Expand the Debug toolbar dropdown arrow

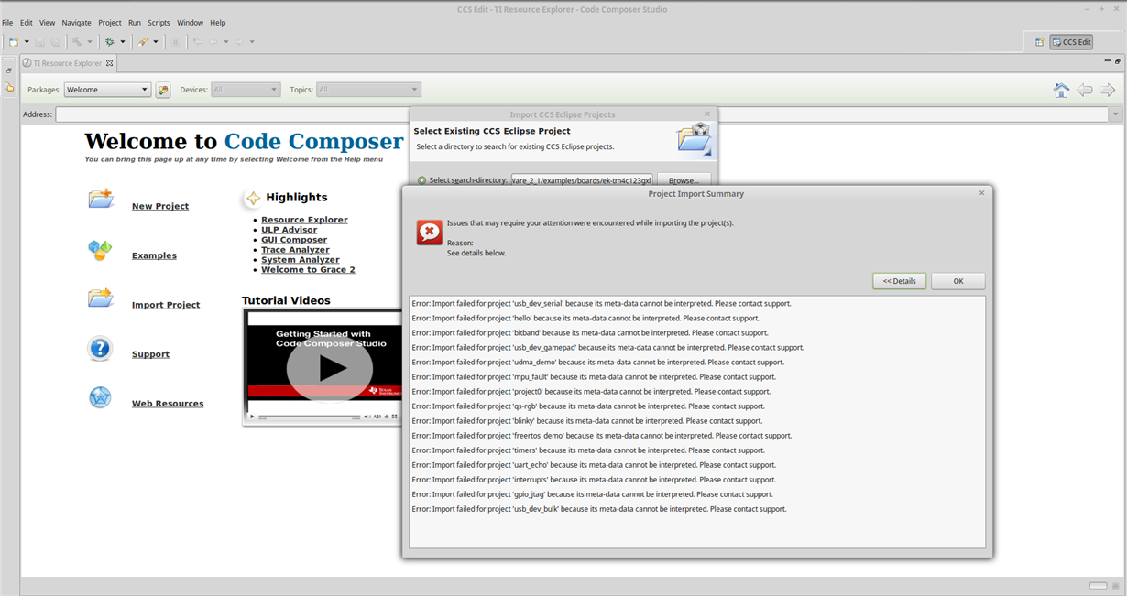pos(123,42)
